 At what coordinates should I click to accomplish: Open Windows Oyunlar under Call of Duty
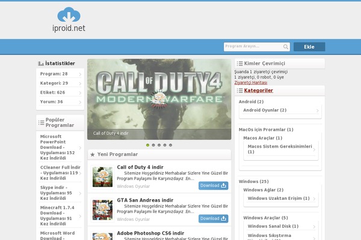click(134, 186)
